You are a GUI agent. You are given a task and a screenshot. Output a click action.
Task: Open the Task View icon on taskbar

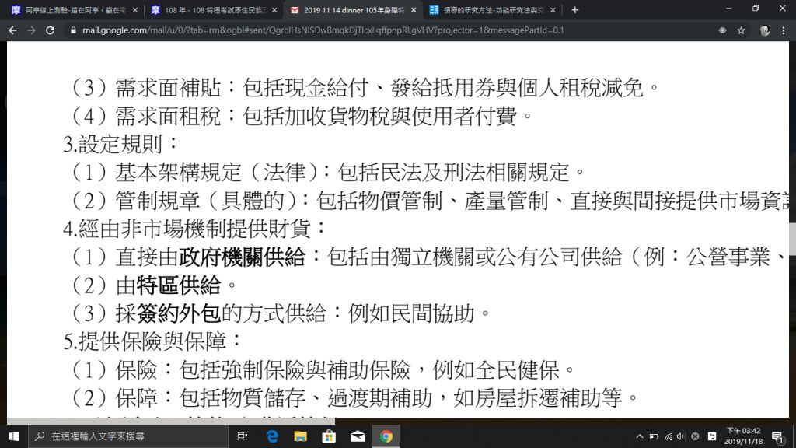pos(242,436)
